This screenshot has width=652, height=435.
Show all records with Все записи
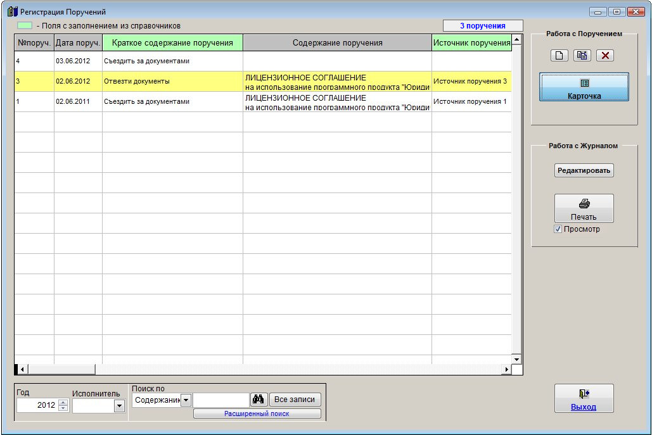pos(295,400)
